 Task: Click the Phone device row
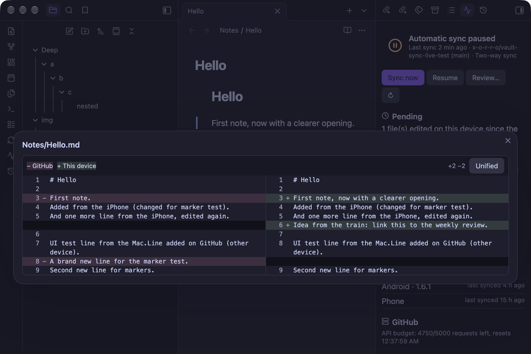click(453, 301)
